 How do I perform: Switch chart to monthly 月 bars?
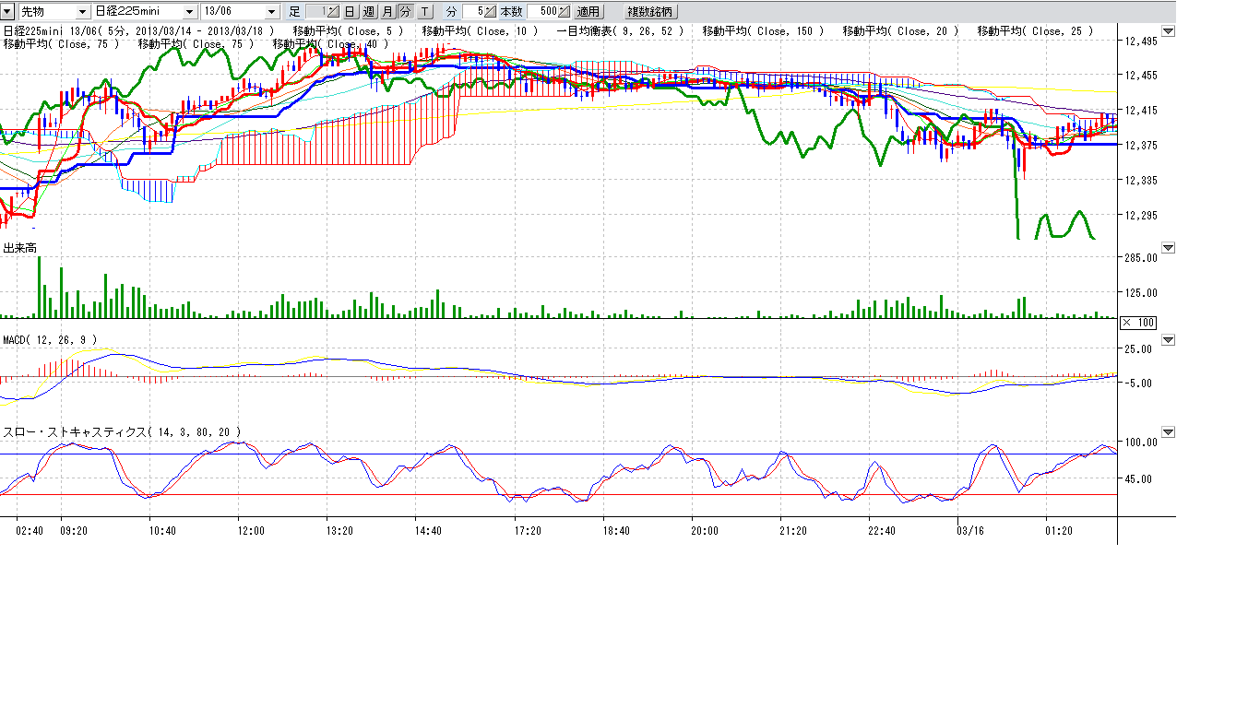pos(386,11)
